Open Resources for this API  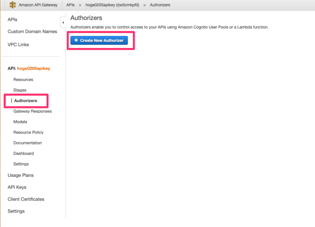23,79
